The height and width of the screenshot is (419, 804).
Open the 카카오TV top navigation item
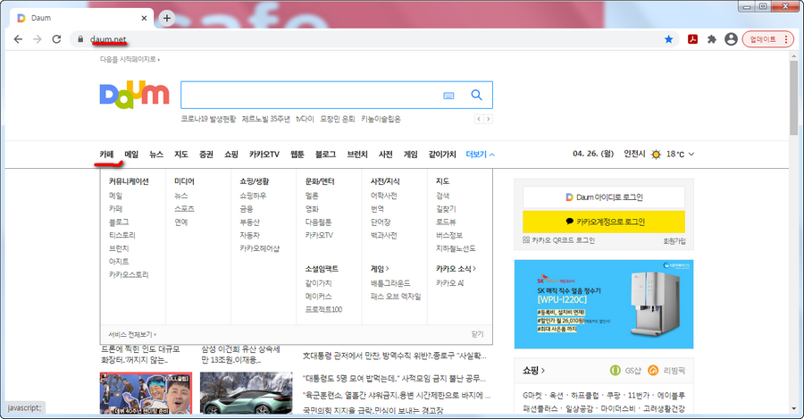tap(264, 155)
